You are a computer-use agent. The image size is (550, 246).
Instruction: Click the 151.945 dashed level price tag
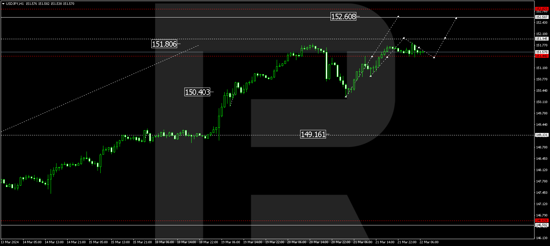(542, 39)
